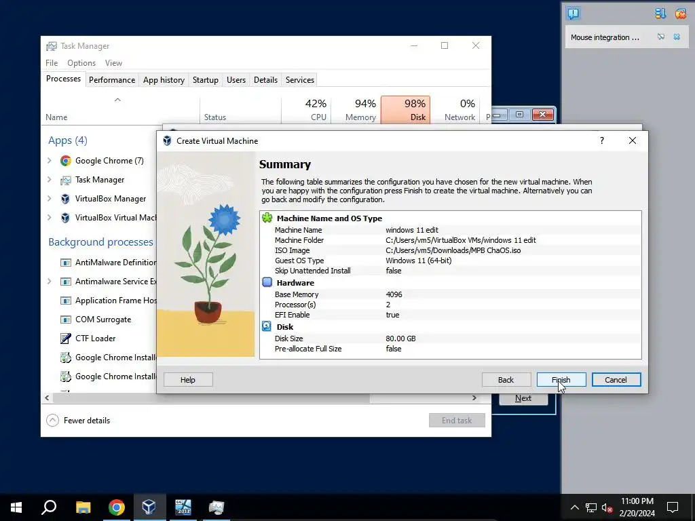Click the Hardware section chip icon
Viewport: 695px width, 521px height.
(x=267, y=283)
